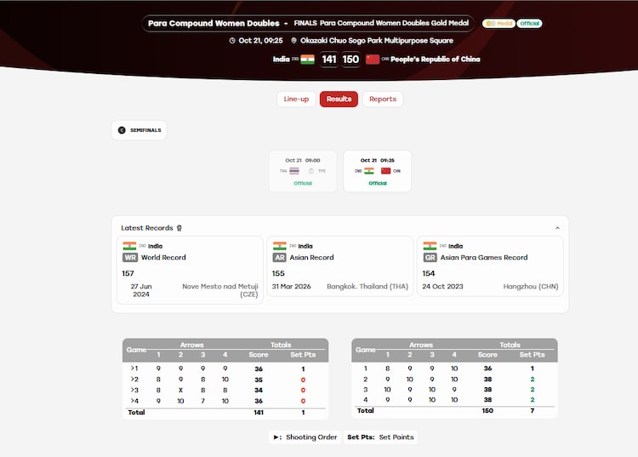Click China total score 150 in table

click(x=487, y=411)
